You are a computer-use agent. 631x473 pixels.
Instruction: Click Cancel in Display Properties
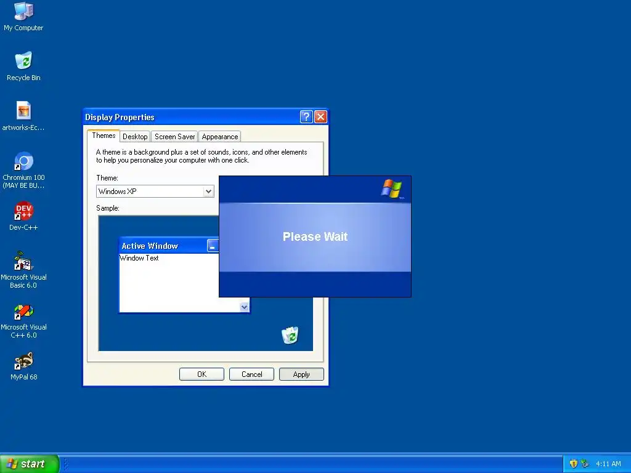click(x=251, y=374)
